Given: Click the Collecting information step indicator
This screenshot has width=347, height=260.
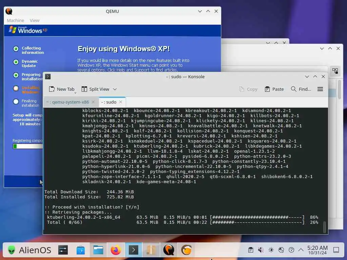Looking at the screenshot, I should coord(16,49).
